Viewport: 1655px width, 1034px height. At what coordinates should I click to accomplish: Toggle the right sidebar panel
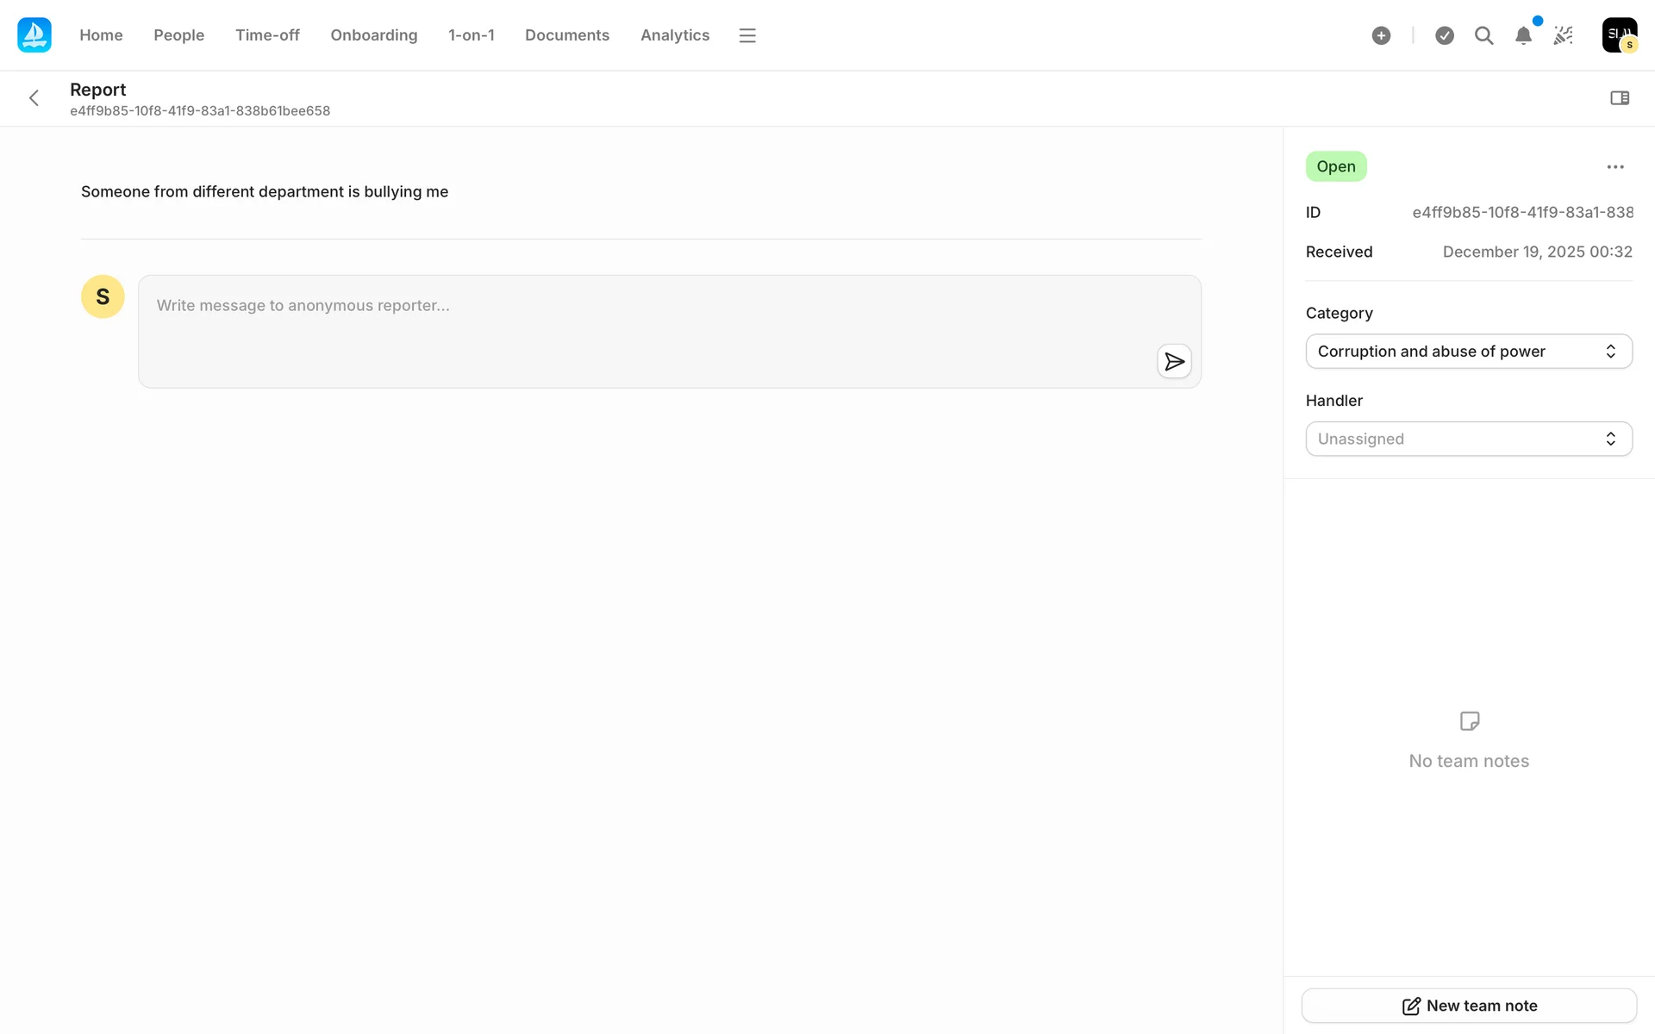click(1620, 98)
